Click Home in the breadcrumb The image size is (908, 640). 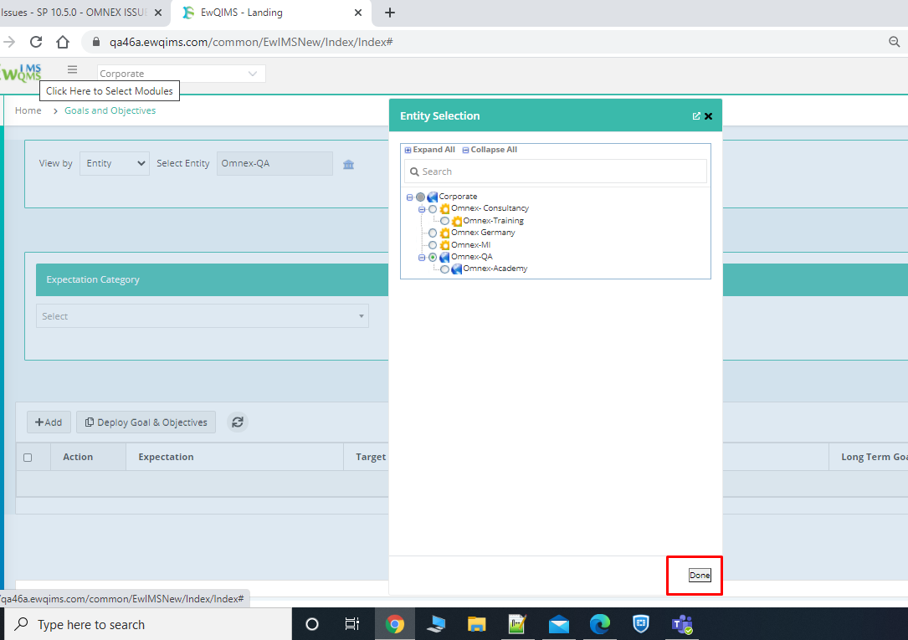28,110
